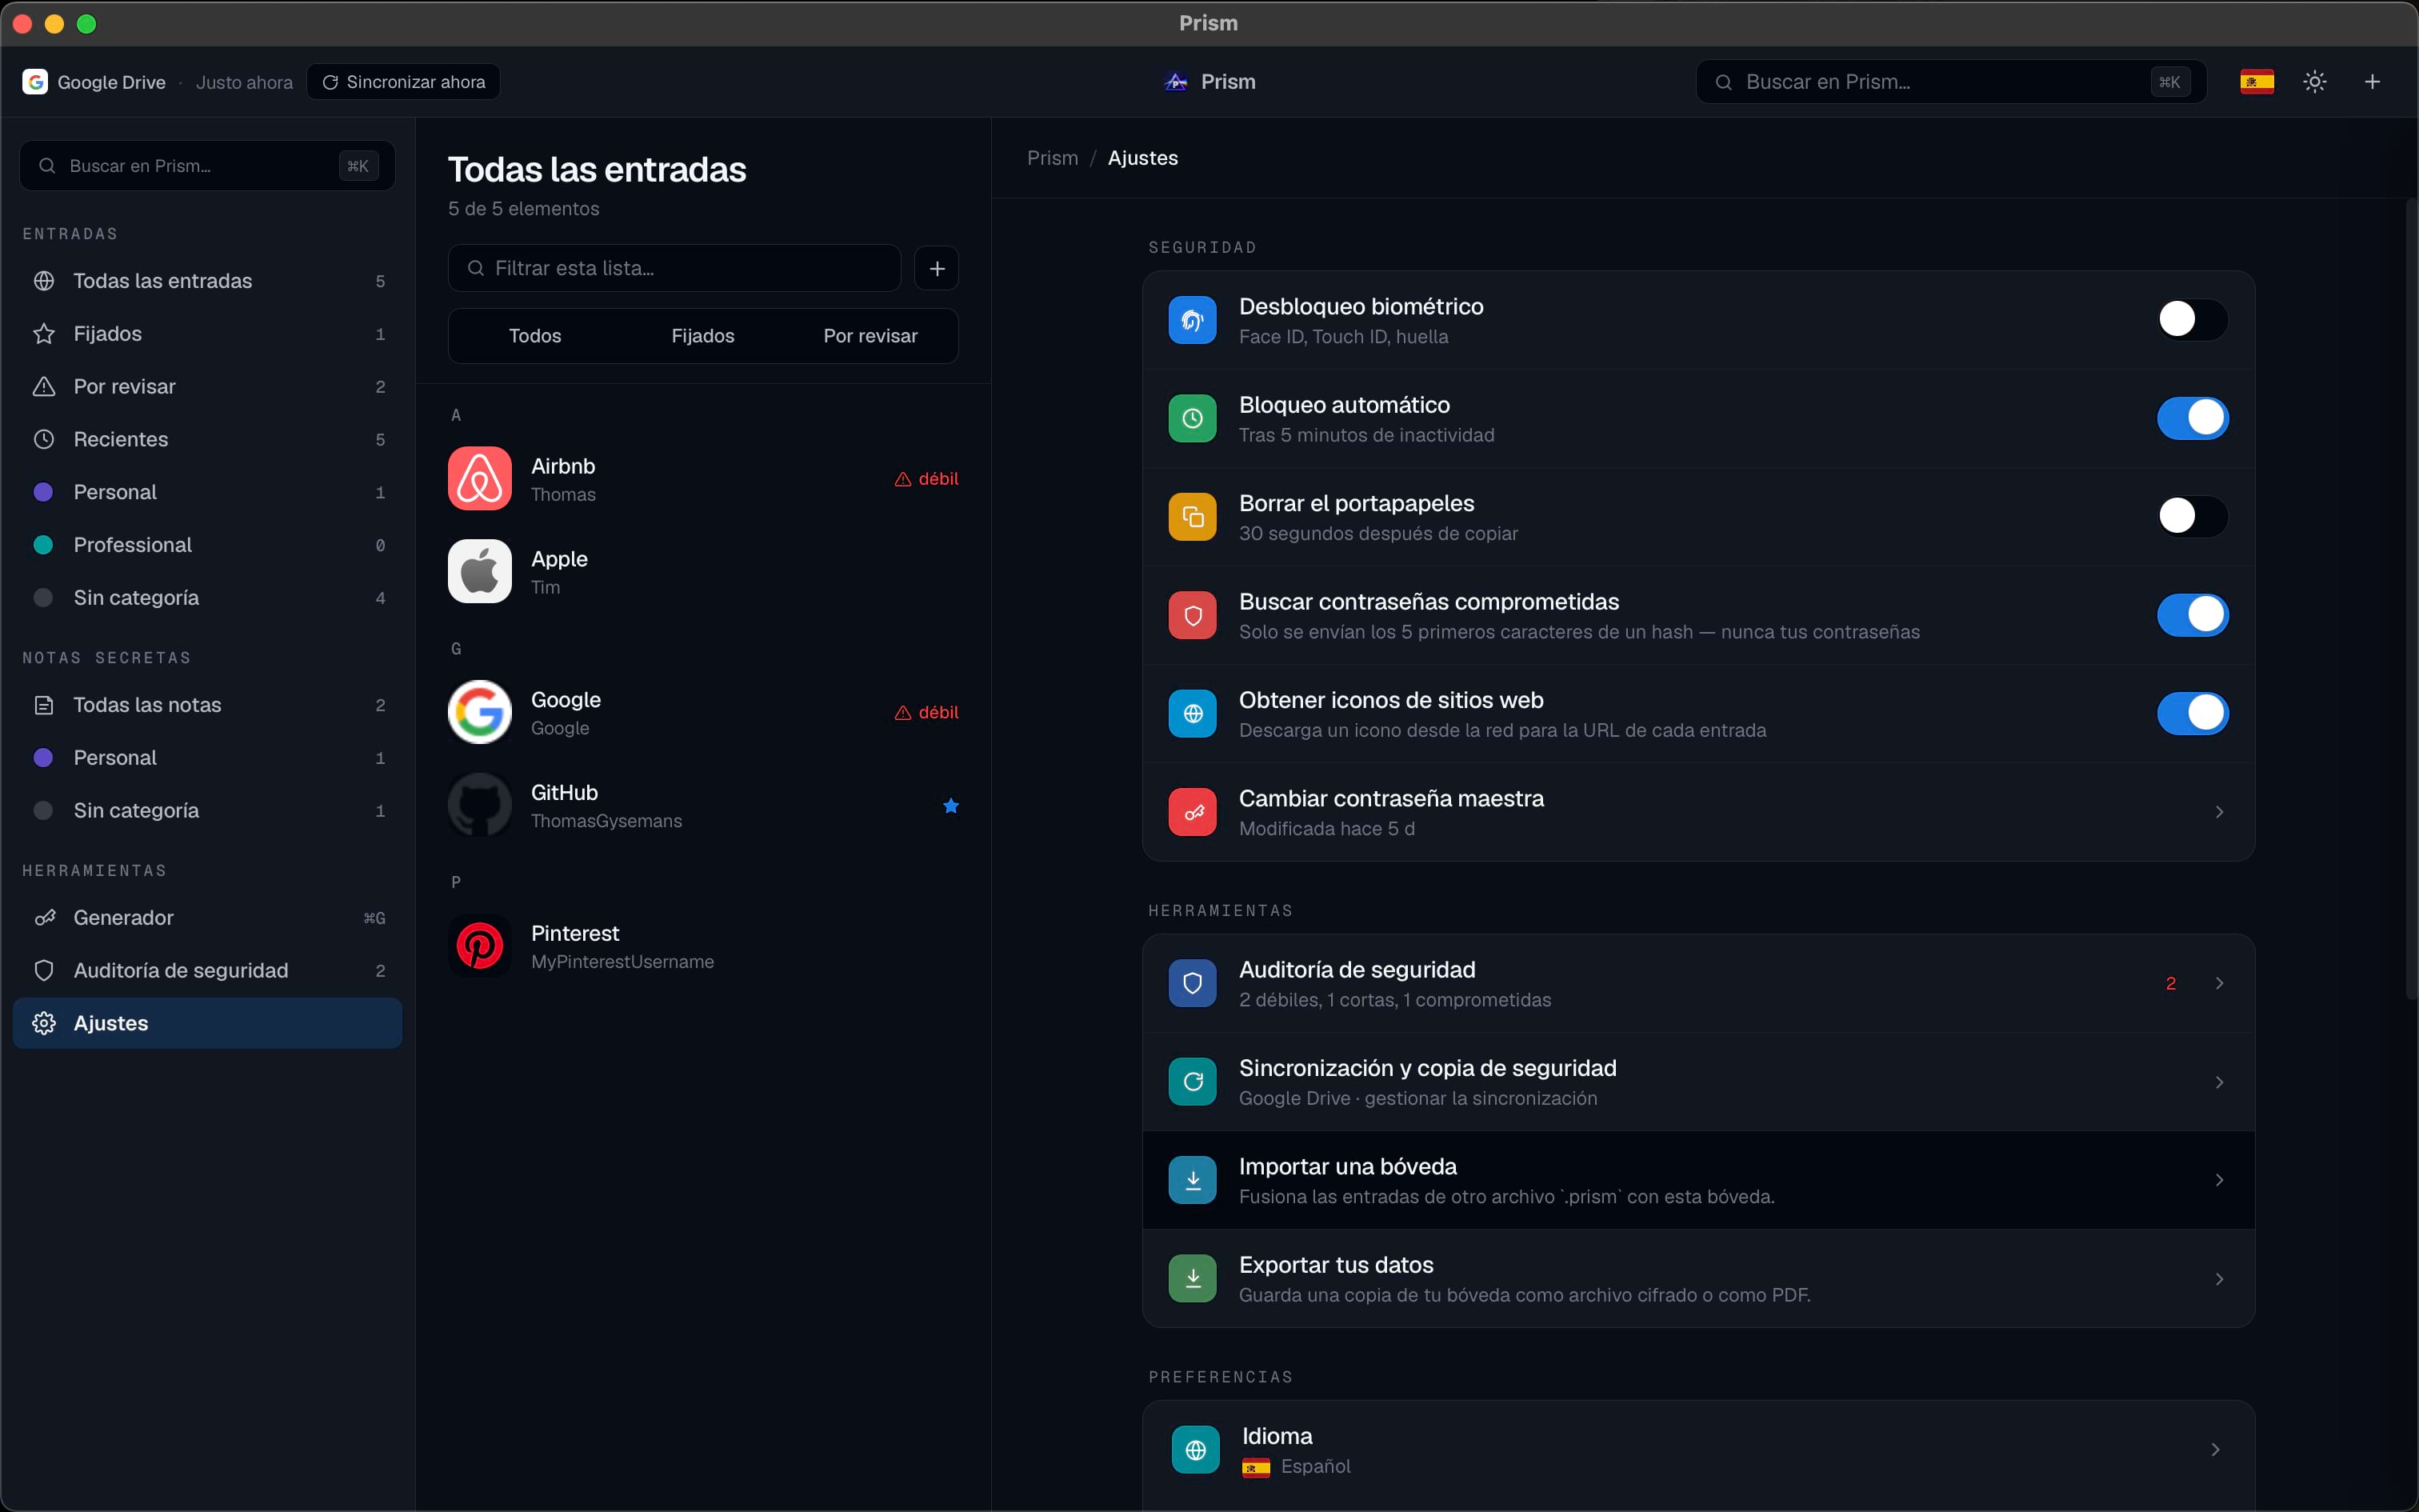Screen dimensions: 2419x1512
Task: Select the teal Professional category
Action: tap(208, 545)
